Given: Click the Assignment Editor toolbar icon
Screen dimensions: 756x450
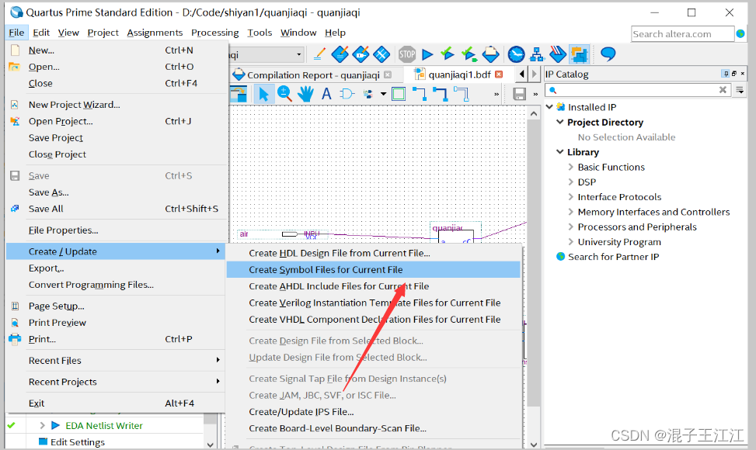Looking at the screenshot, I should 340,54.
